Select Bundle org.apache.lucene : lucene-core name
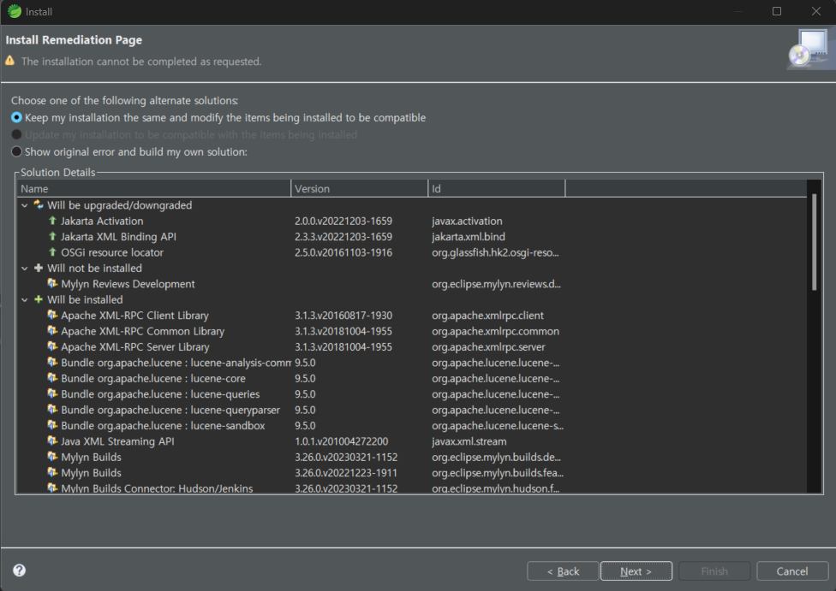The image size is (836, 591). (153, 379)
